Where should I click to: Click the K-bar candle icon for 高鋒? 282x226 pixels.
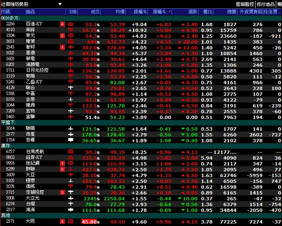pos(71,30)
